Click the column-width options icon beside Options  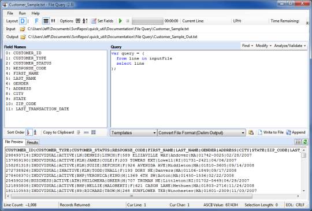(78, 21)
